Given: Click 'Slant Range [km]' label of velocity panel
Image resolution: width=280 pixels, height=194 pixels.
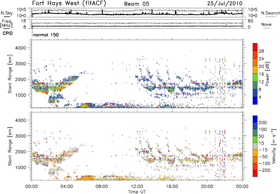Looking at the screenshot, I should click(10, 146).
